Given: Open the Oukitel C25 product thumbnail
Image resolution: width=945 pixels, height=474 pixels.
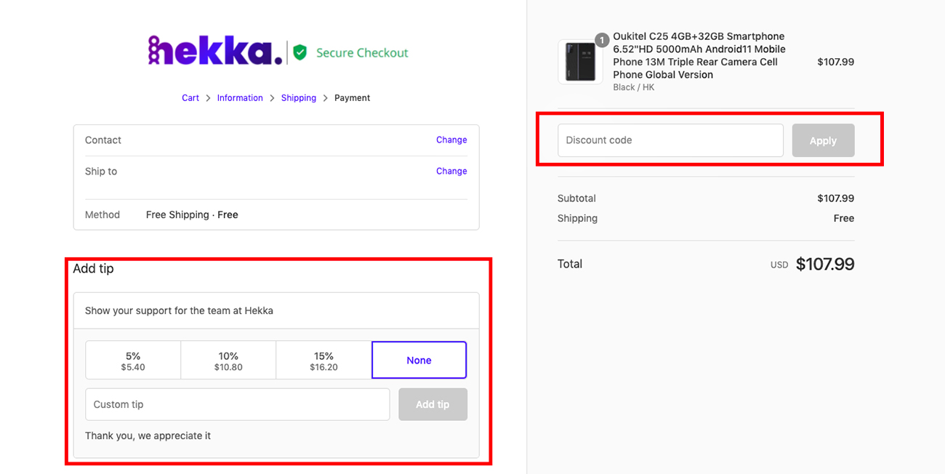Looking at the screenshot, I should coord(580,62).
